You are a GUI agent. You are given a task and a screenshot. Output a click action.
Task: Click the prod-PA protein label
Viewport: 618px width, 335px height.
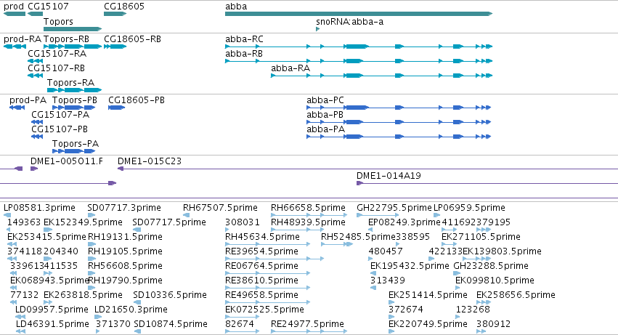tap(28, 100)
